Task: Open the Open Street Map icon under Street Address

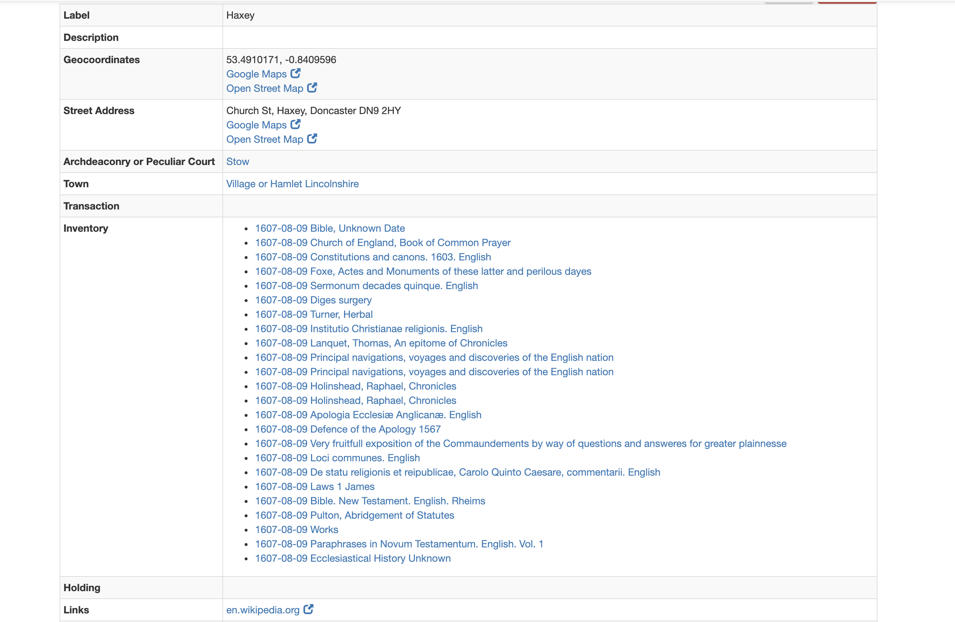Action: (x=312, y=139)
